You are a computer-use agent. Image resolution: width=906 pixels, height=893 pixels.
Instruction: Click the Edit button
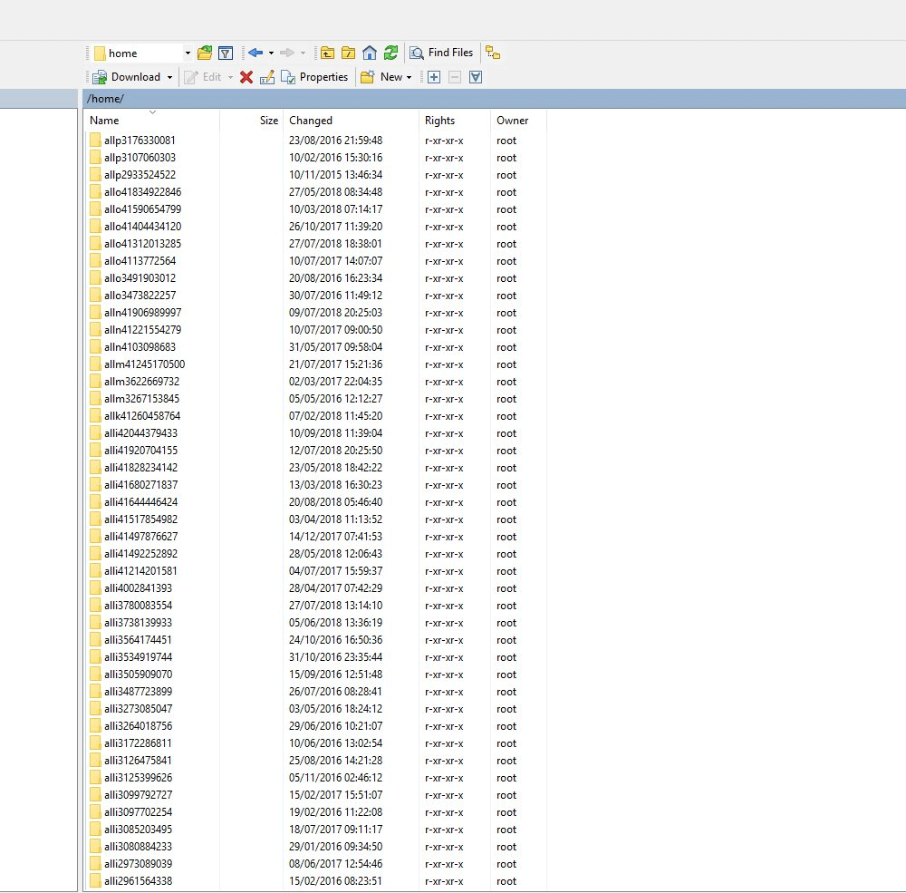[203, 77]
